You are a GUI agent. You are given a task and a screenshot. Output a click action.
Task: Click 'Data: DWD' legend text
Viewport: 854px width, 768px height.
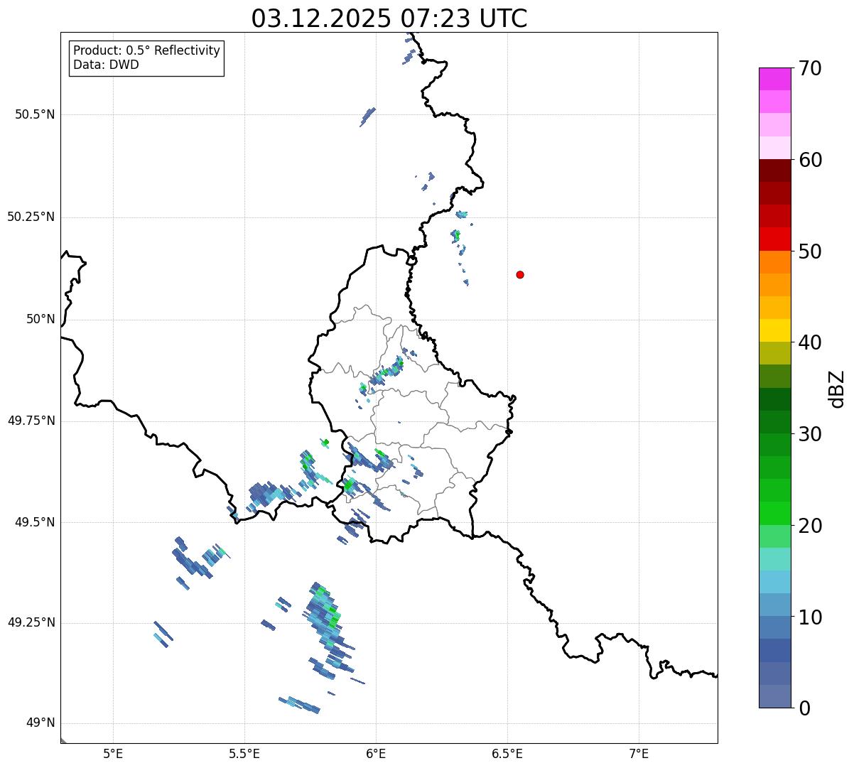[106, 65]
